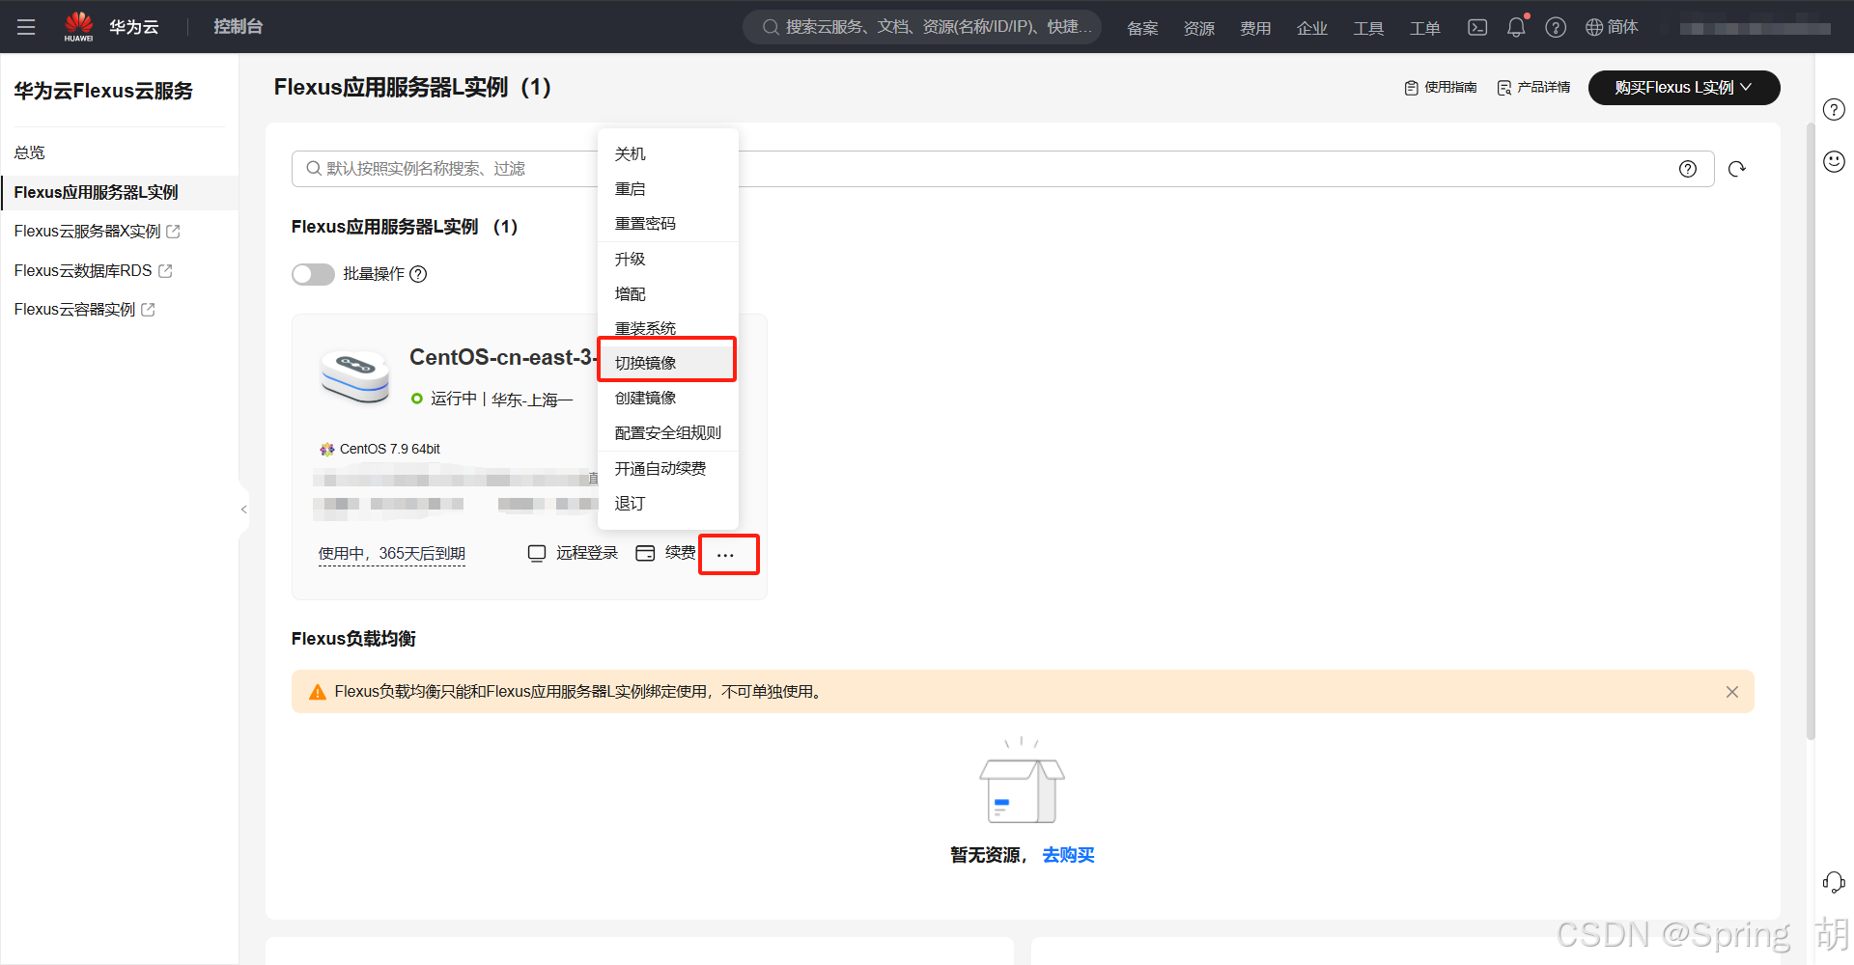The image size is (1854, 965).
Task: Click the Huawei Cloud logo
Action: click(x=78, y=26)
